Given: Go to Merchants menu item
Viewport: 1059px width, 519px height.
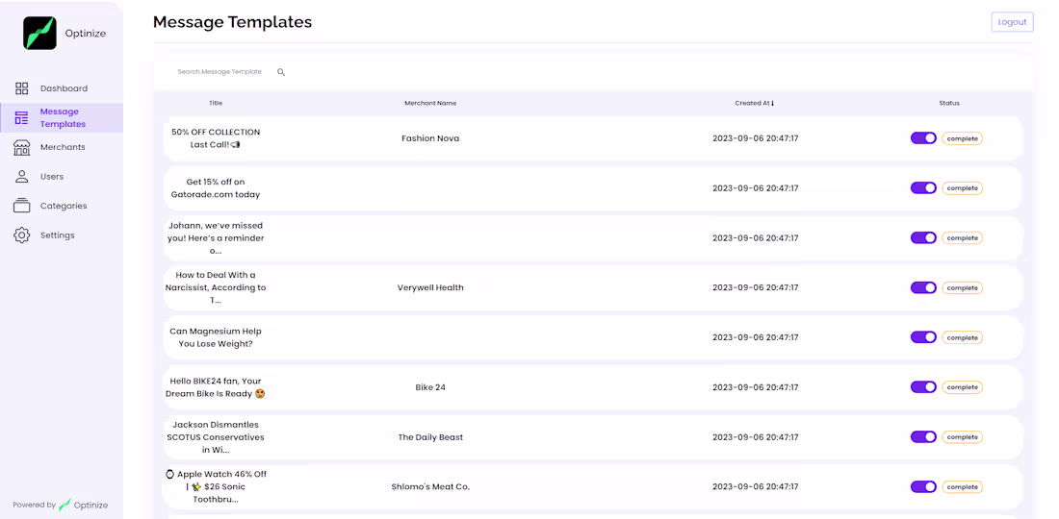Looking at the screenshot, I should [x=63, y=147].
